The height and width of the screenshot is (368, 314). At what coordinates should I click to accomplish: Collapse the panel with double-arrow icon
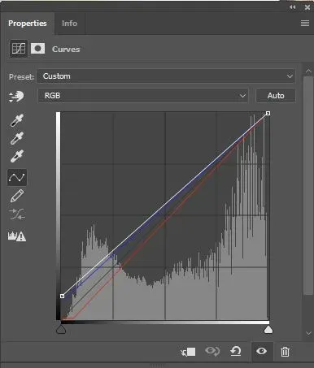[292, 7]
